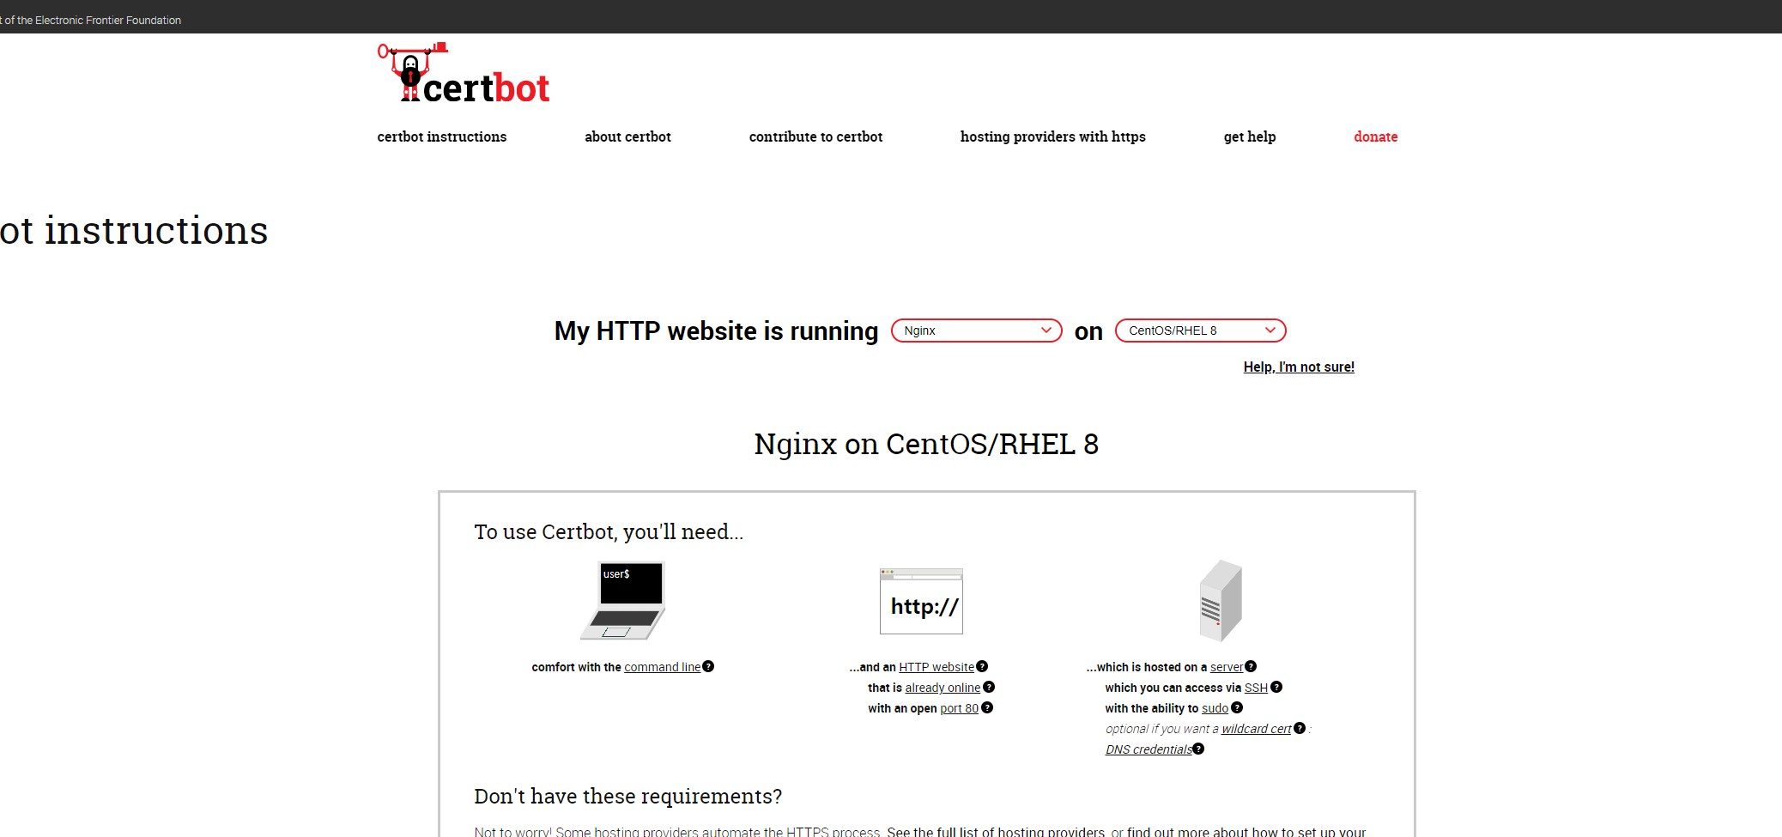The height and width of the screenshot is (837, 1782).
Task: Open help icon next to HTTP website
Action: tap(982, 666)
